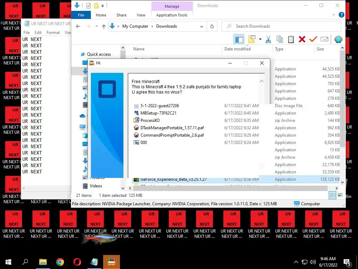
Task: Select the ProcessKO zip archive
Action: pyautogui.click(x=150, y=120)
